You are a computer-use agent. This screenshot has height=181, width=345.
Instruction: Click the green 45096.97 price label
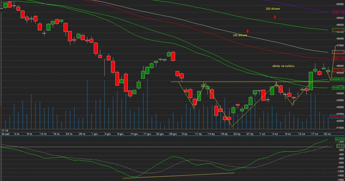click(338, 79)
